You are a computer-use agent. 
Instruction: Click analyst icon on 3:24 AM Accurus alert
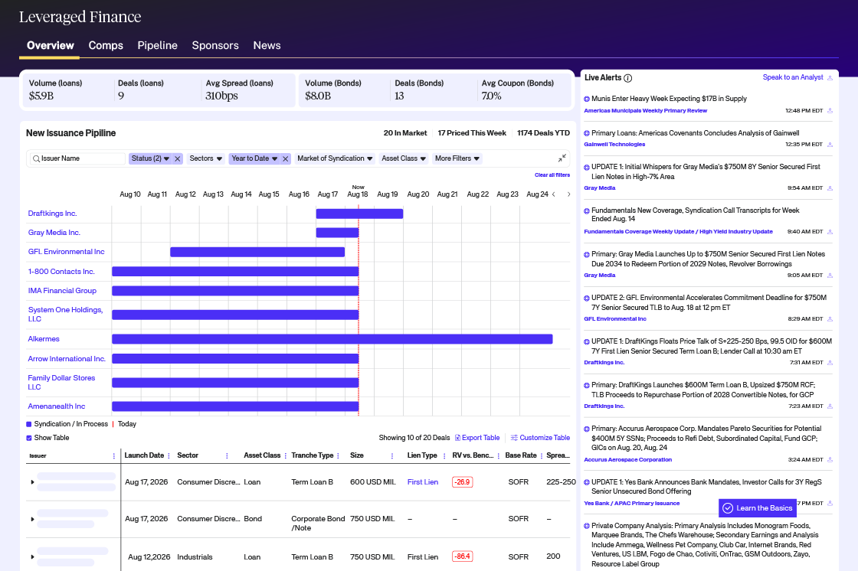tap(830, 460)
